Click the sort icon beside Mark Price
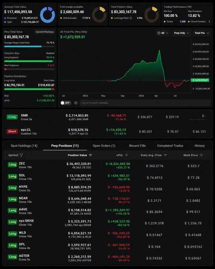Image resolution: width=215 pixels, height=269 pixels. click(202, 155)
